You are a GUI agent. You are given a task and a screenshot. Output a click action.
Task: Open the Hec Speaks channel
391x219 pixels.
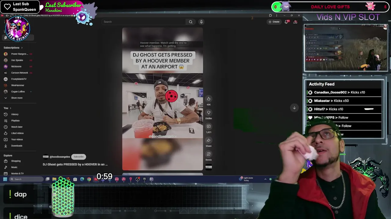point(18,60)
